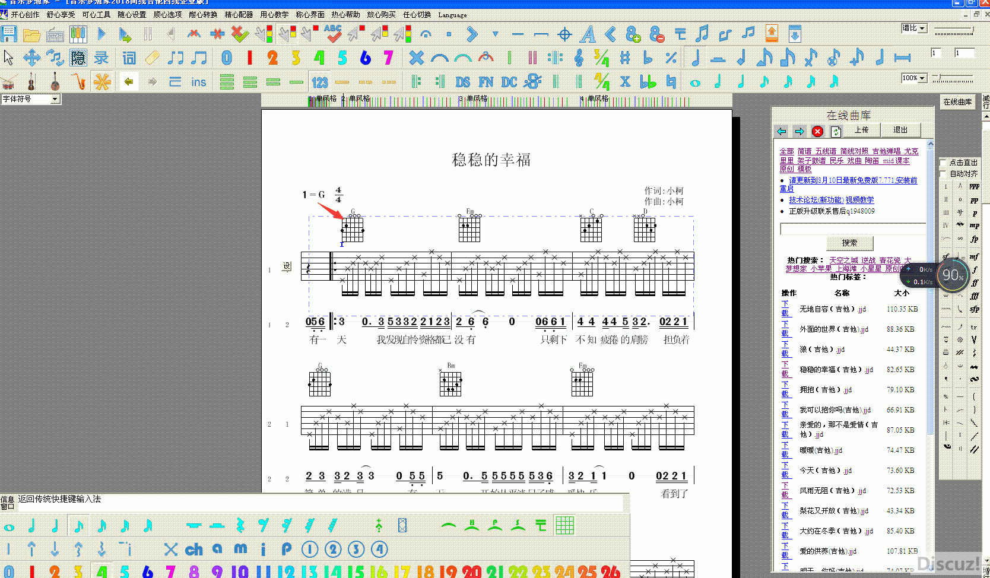This screenshot has height=578, width=990.
Task: Click the 上传 upload button
Action: (x=861, y=130)
